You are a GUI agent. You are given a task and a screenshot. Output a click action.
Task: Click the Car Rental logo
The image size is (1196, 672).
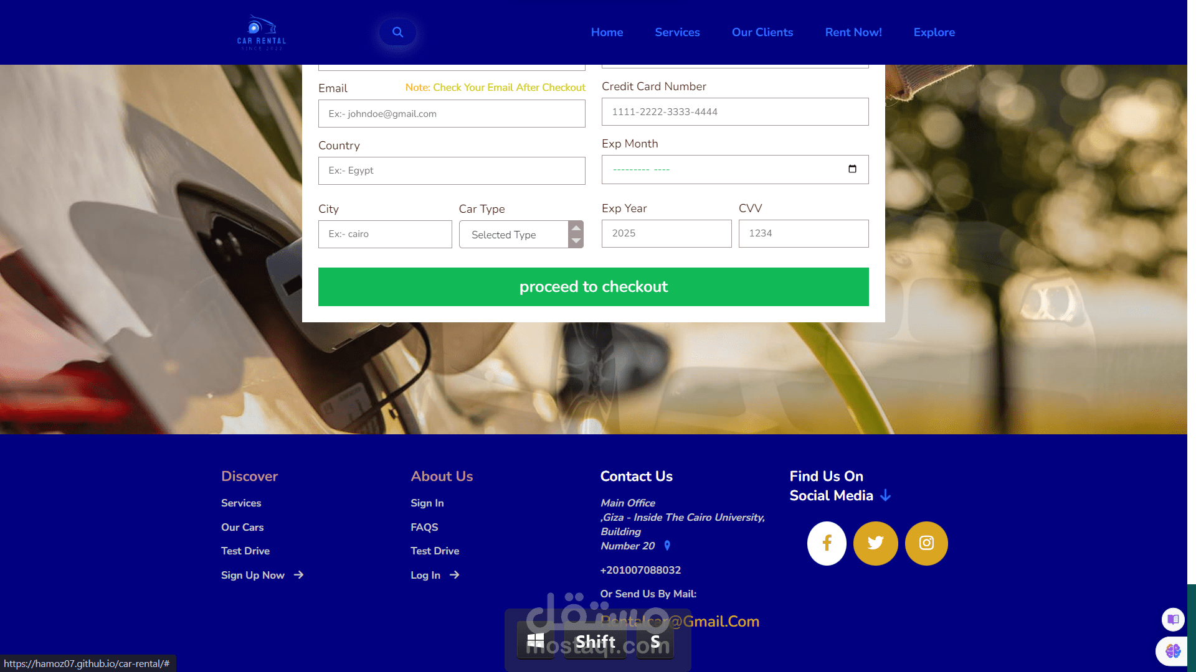point(261,33)
